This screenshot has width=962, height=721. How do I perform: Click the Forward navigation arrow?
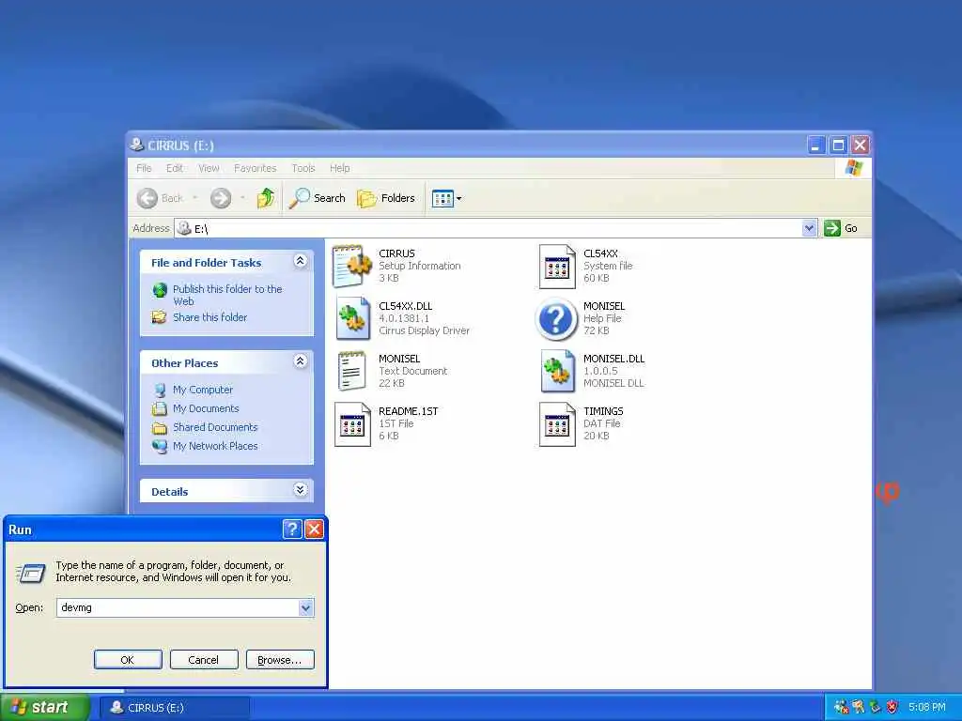tap(221, 198)
